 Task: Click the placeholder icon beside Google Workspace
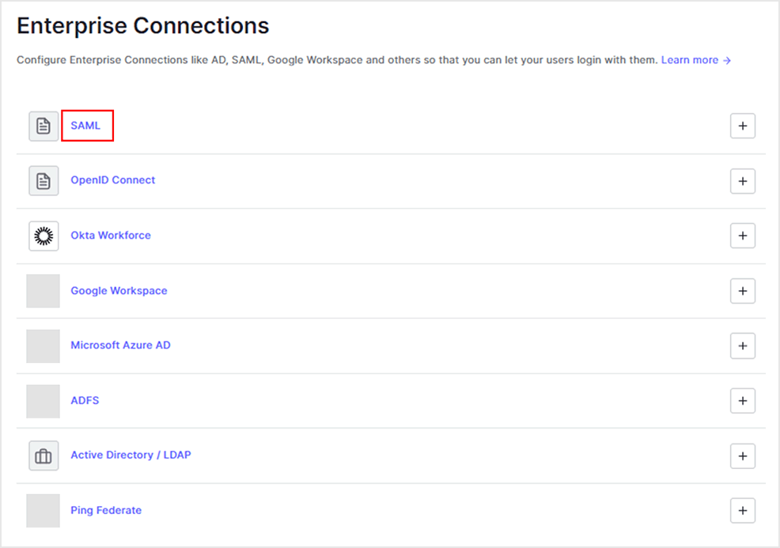(44, 290)
